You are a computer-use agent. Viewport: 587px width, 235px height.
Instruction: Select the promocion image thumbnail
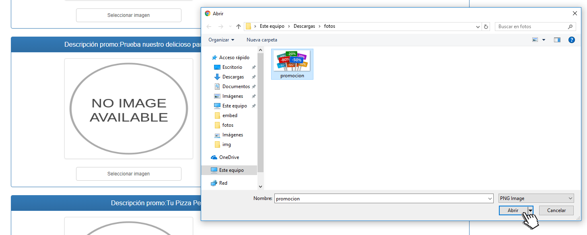click(x=292, y=64)
